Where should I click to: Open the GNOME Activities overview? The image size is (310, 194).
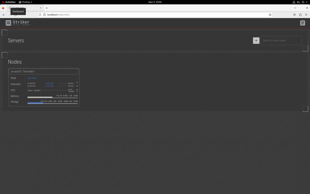point(9,2)
